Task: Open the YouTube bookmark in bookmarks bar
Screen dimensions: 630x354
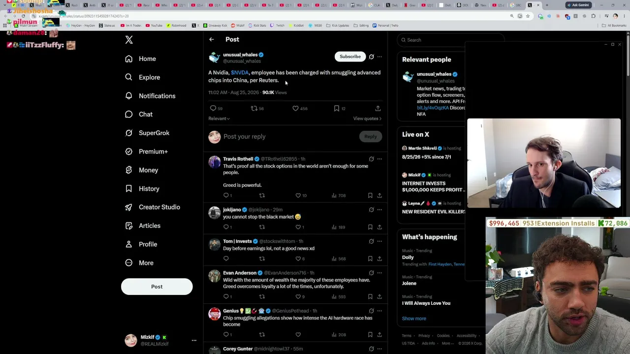Action: 154,26
